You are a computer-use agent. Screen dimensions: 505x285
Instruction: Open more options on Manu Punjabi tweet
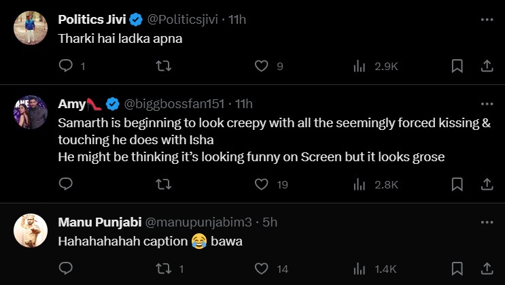click(x=487, y=222)
